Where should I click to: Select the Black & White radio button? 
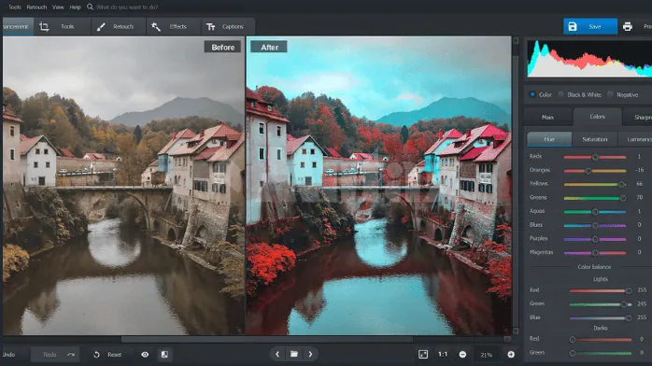[x=561, y=94]
